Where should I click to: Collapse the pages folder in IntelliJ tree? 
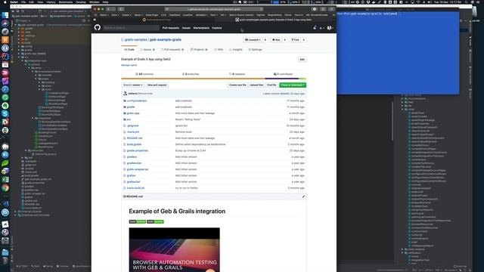(x=36, y=79)
